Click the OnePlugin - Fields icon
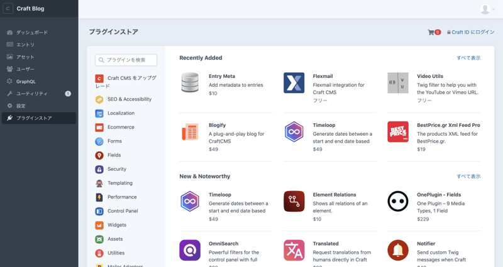The width and height of the screenshot is (503, 267). point(398,201)
